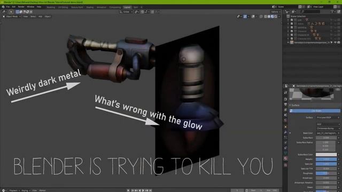Open the View Layer properties tab

pyautogui.click(x=285, y=110)
